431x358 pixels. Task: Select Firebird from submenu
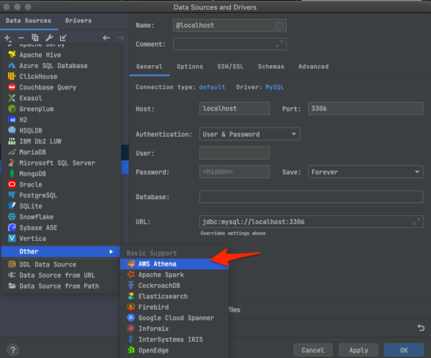174,307
